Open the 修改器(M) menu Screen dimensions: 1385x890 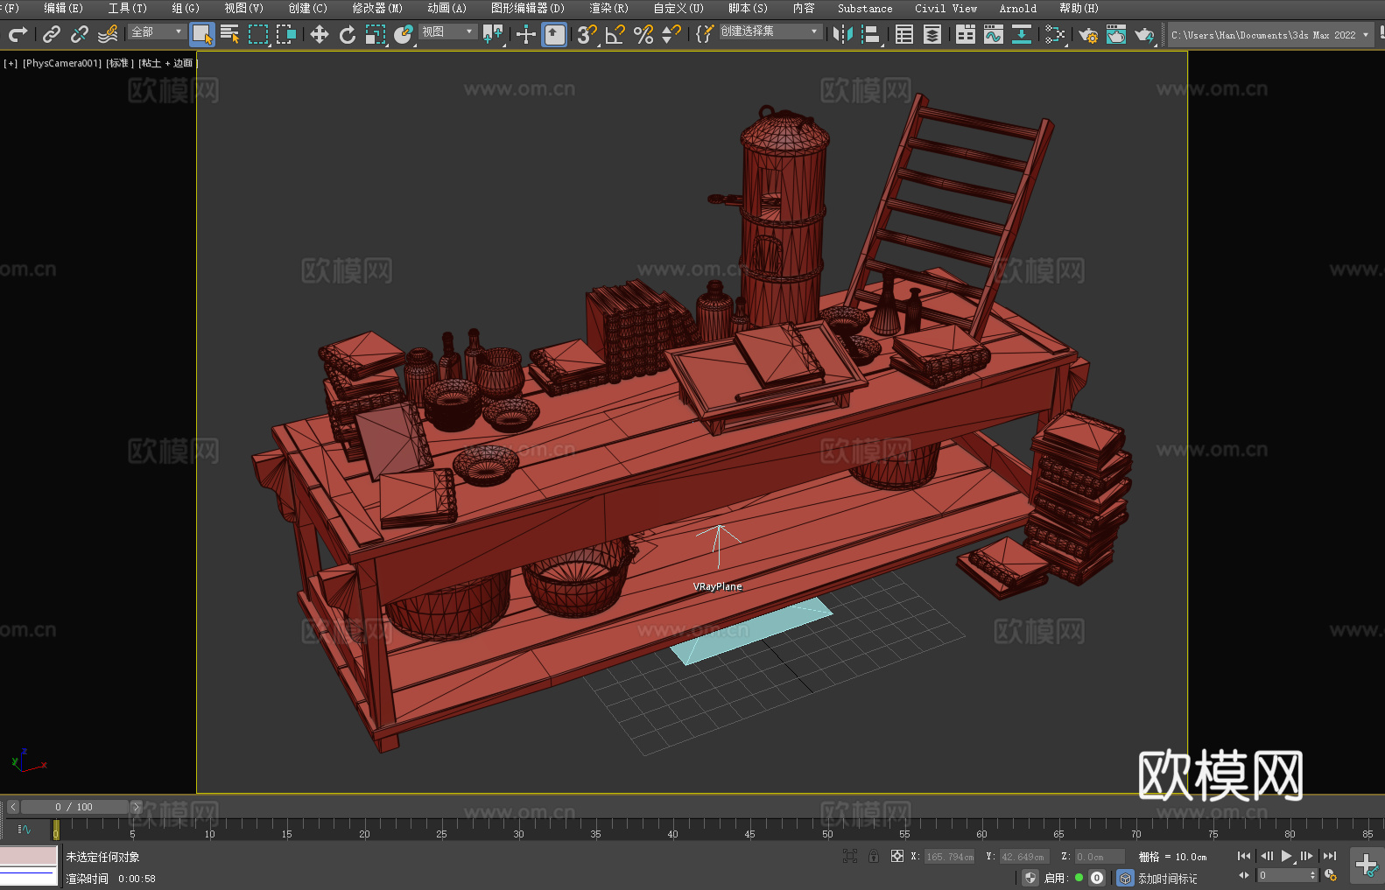point(377,8)
